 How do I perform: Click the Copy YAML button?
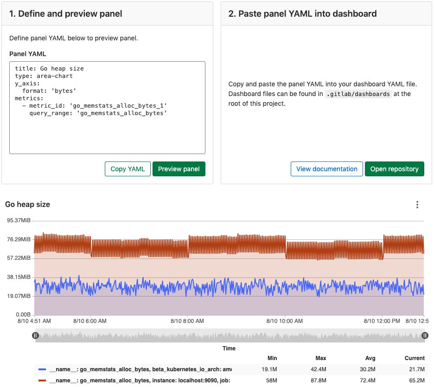pos(128,169)
